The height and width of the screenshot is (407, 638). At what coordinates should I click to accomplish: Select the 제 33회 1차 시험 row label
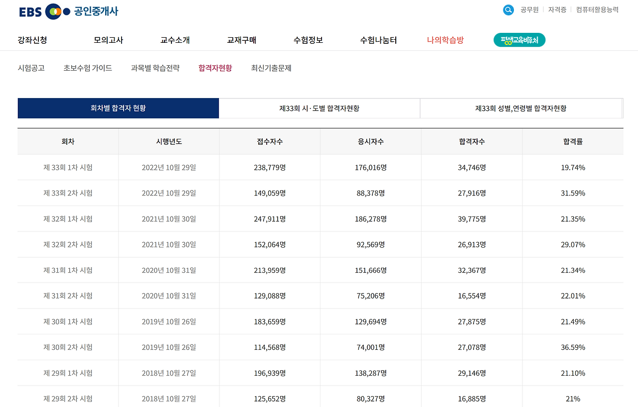click(x=68, y=168)
